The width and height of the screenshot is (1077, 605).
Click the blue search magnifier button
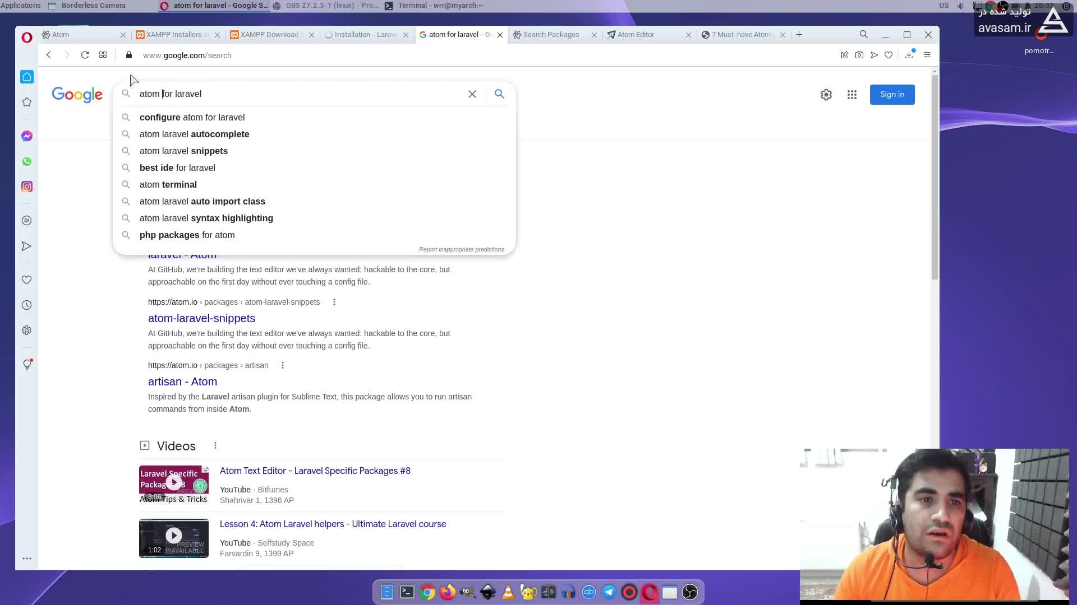click(499, 94)
